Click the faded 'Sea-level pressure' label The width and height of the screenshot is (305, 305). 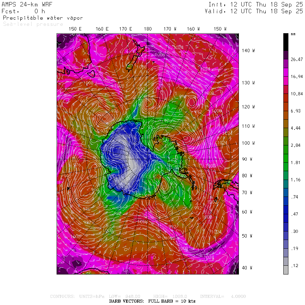tap(33, 24)
